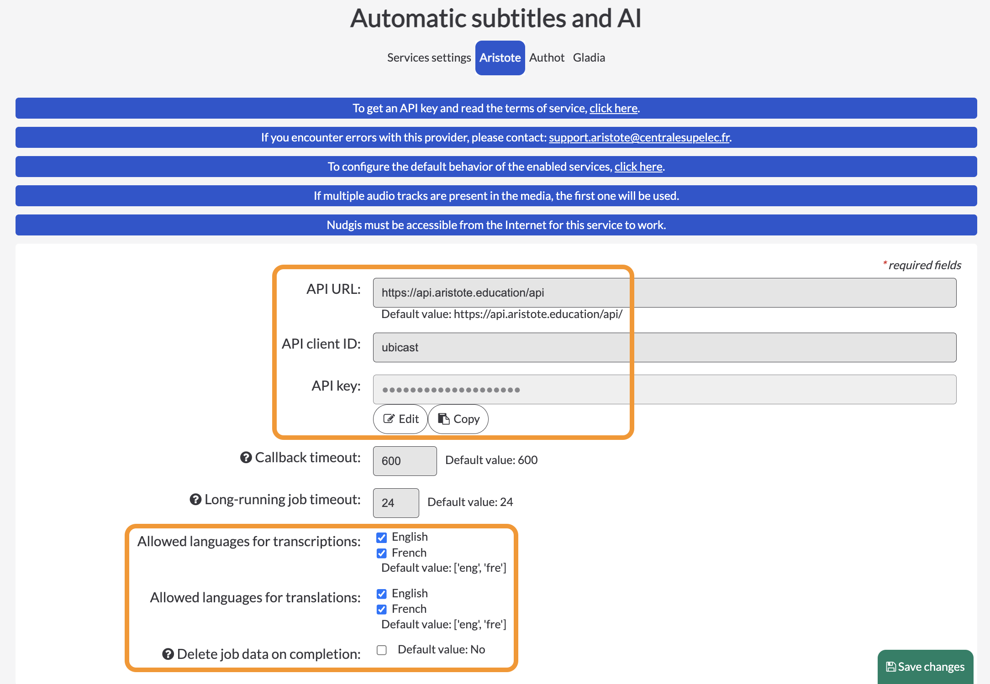Image resolution: width=990 pixels, height=684 pixels.
Task: Click 'Default value: 24' text
Action: coord(470,502)
